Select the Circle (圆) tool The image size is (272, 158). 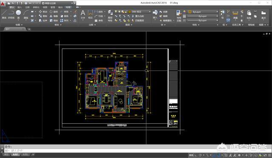click(x=18, y=14)
